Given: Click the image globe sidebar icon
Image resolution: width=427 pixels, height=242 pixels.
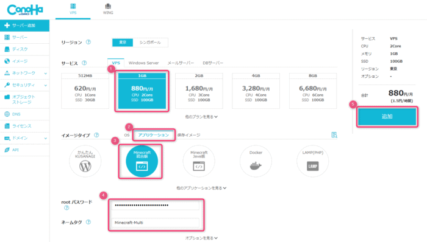Looking at the screenshot, I should tap(7, 61).
